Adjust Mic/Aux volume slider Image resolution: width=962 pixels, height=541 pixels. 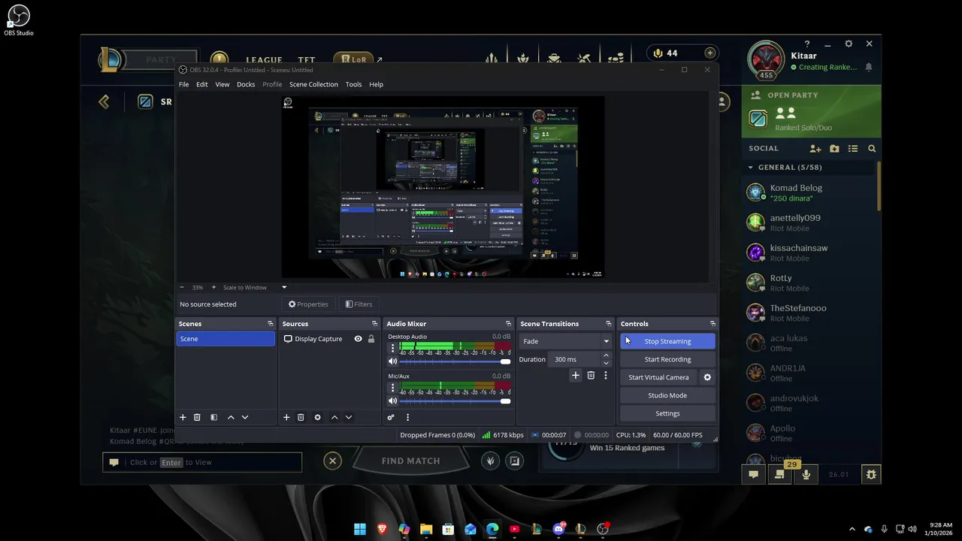coord(455,401)
